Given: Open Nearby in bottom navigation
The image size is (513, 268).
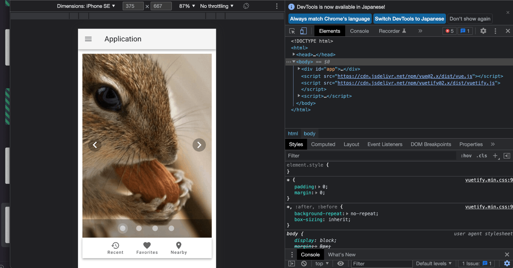Looking at the screenshot, I should (178, 248).
